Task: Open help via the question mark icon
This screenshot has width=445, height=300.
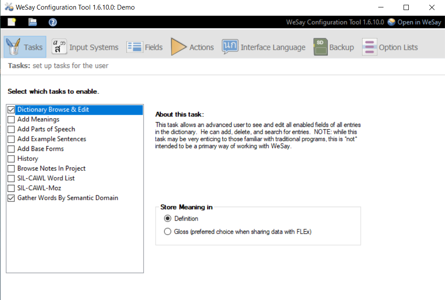Action: pyautogui.click(x=52, y=22)
